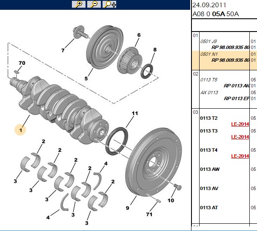Select callout 10 flywheel bolt label

coord(171,200)
